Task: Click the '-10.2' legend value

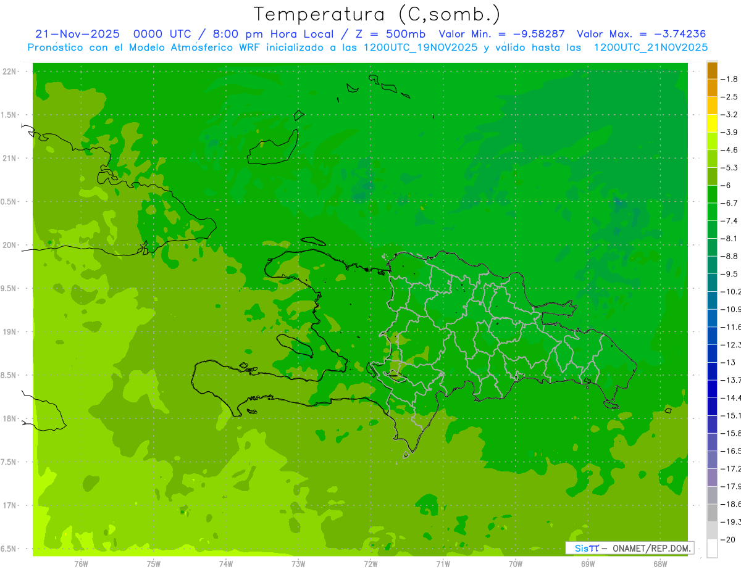Action: 731,291
